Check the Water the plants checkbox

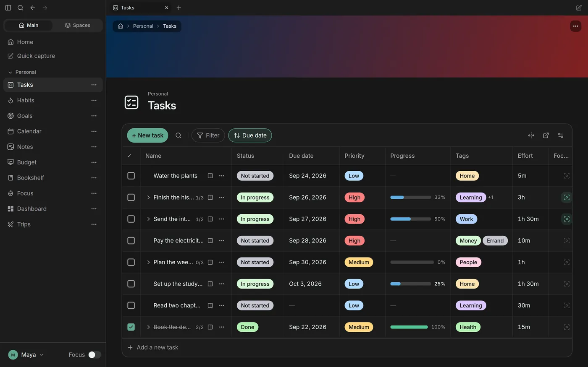pos(131,176)
